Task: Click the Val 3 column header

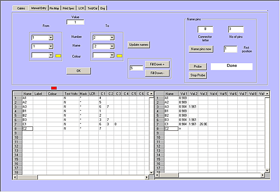Action: pos(203,94)
